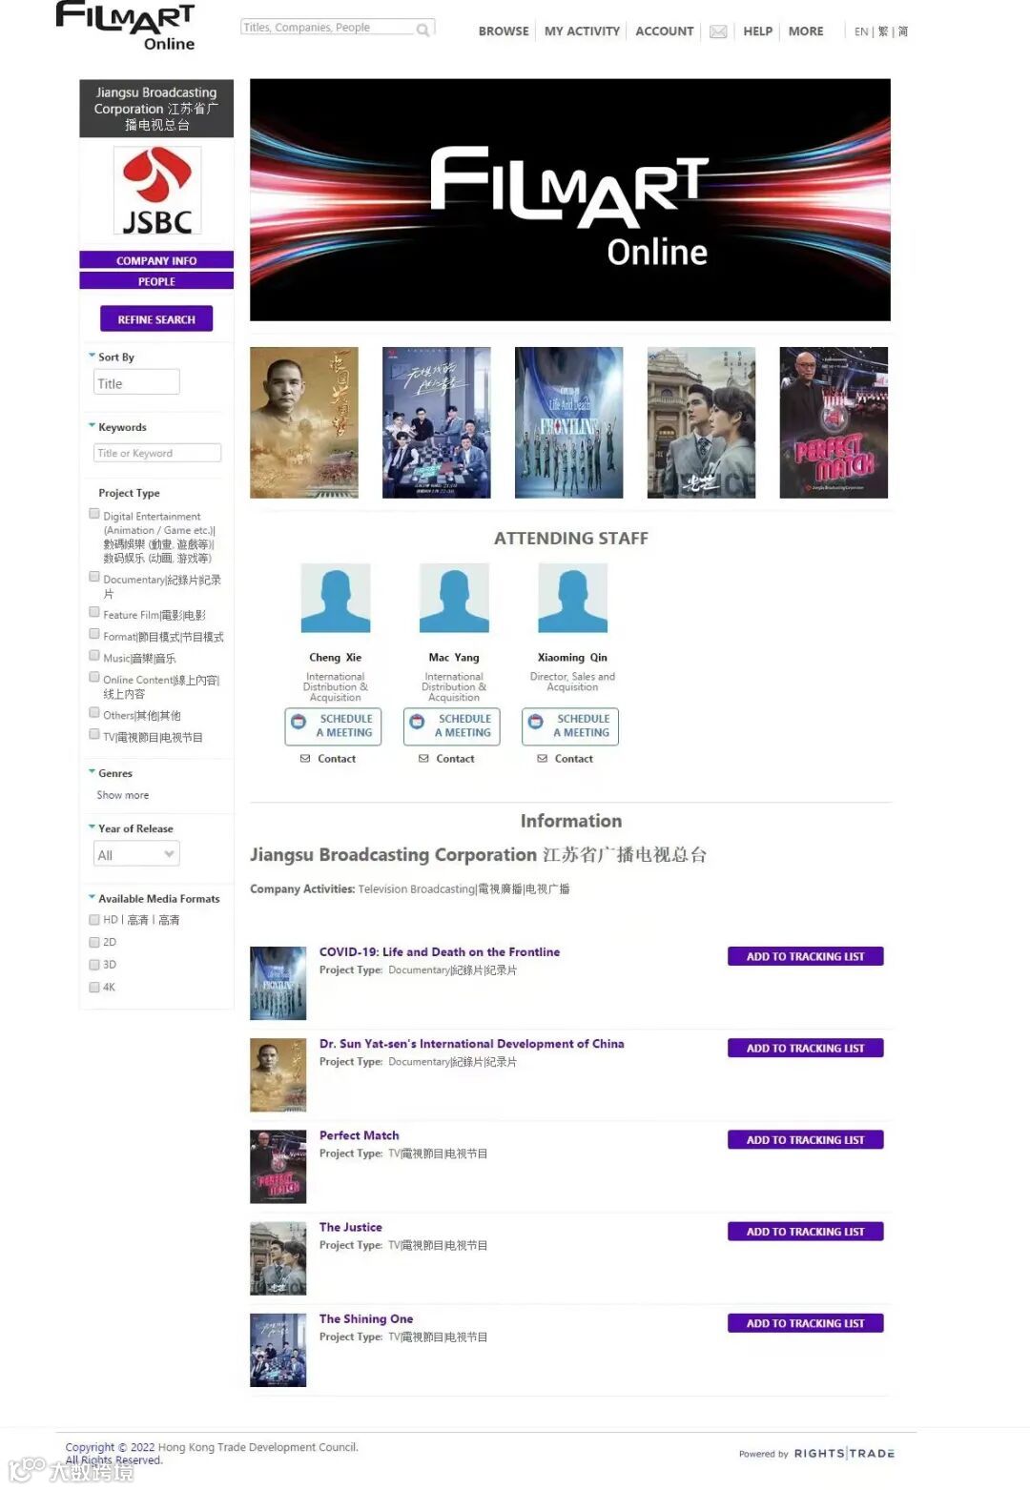1030x1490 pixels.
Task: Tick the Music project type checkbox
Action: pyautogui.click(x=94, y=656)
